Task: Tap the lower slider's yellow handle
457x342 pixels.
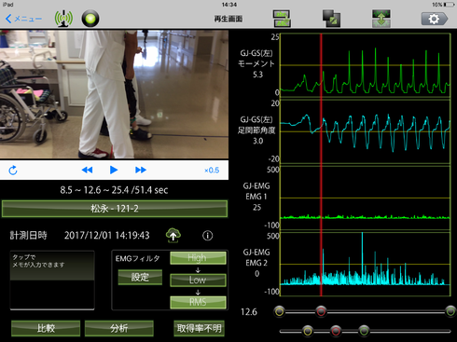Action: coord(308,331)
